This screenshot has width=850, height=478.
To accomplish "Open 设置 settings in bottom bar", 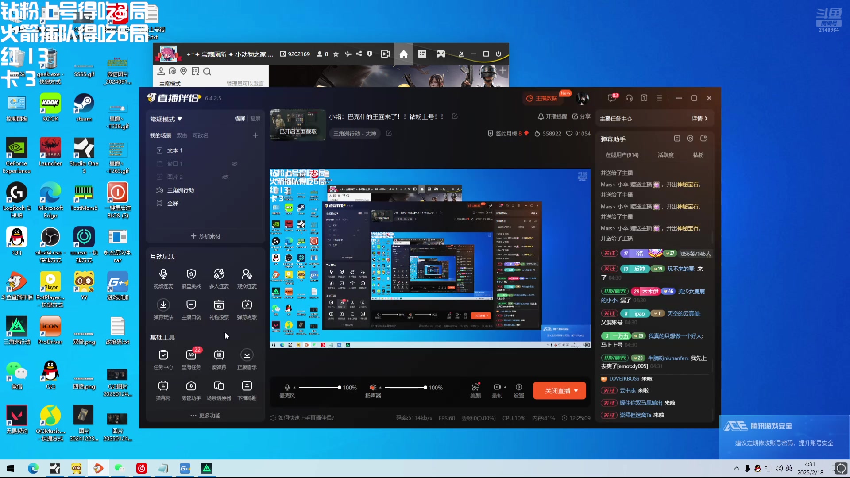I will [519, 390].
